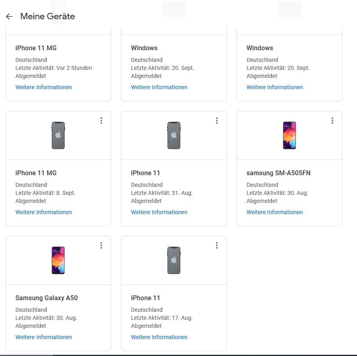The image size is (357, 356).
Task: Open Weitere Informationen for the middle Windows device
Action: point(159,87)
